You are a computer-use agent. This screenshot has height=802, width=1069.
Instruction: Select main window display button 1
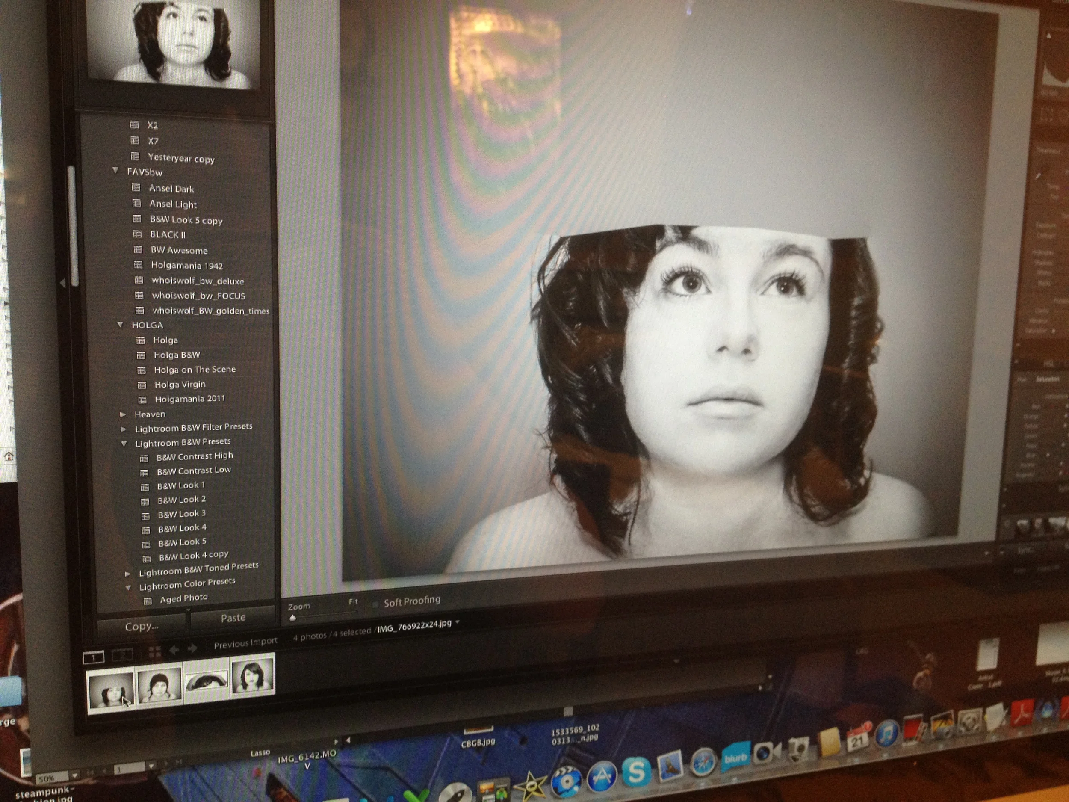click(93, 657)
